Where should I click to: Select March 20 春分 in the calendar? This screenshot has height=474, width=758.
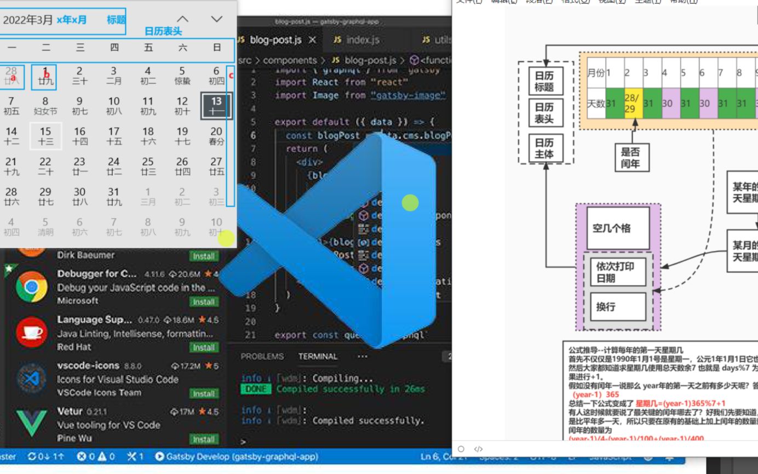[x=216, y=136]
